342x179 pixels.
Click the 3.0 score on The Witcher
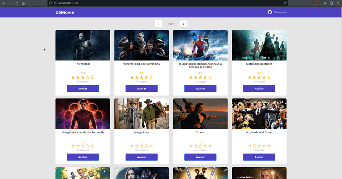point(83,73)
